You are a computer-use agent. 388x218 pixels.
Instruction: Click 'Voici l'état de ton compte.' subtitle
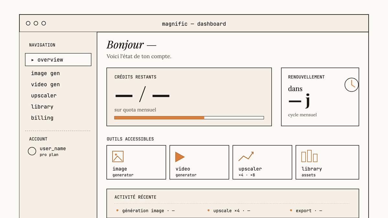click(139, 56)
